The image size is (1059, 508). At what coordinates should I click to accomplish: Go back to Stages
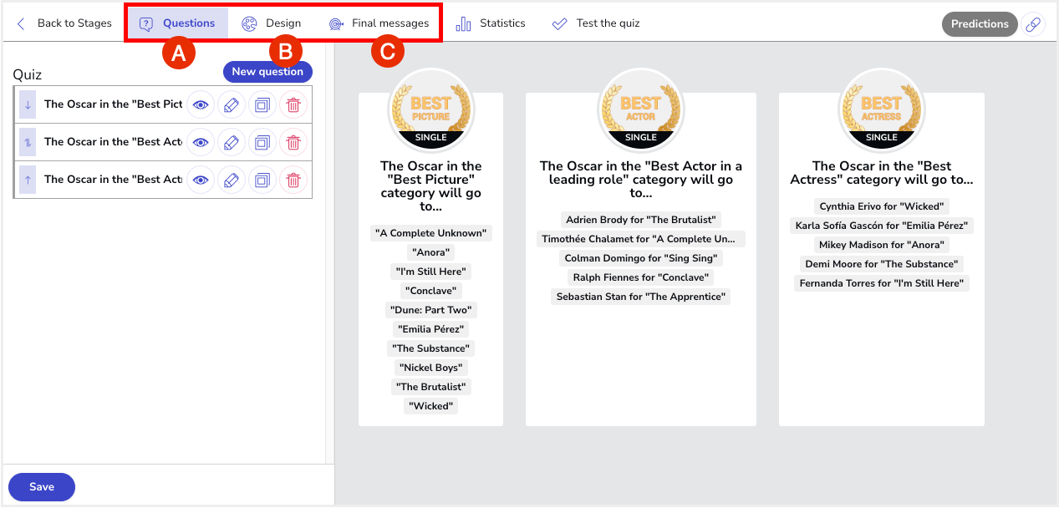pos(64,23)
